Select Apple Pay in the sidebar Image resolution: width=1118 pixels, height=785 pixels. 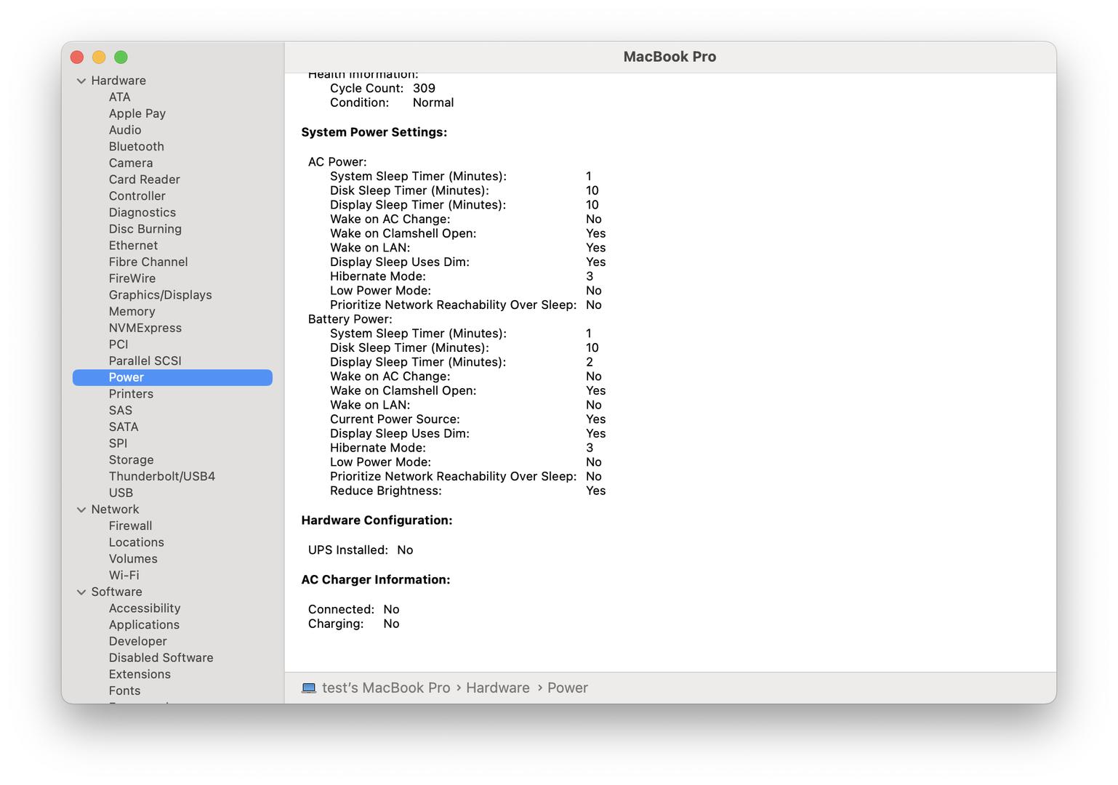click(137, 113)
